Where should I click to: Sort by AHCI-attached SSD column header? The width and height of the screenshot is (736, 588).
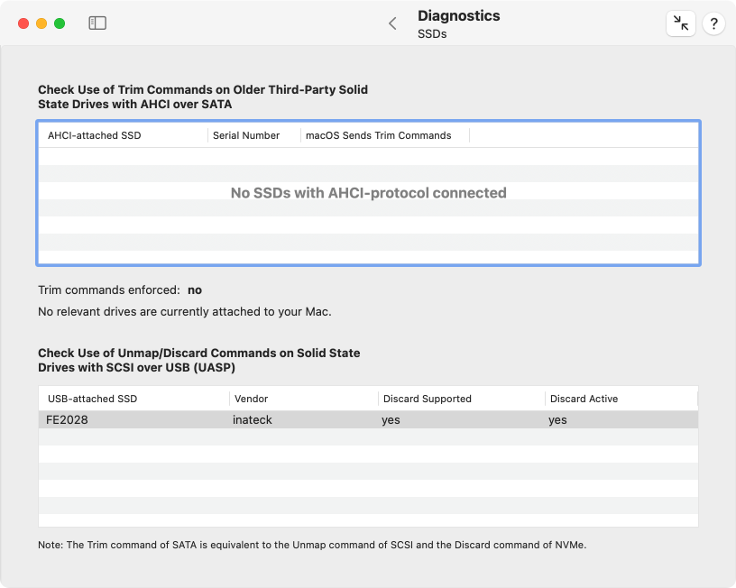(x=123, y=135)
